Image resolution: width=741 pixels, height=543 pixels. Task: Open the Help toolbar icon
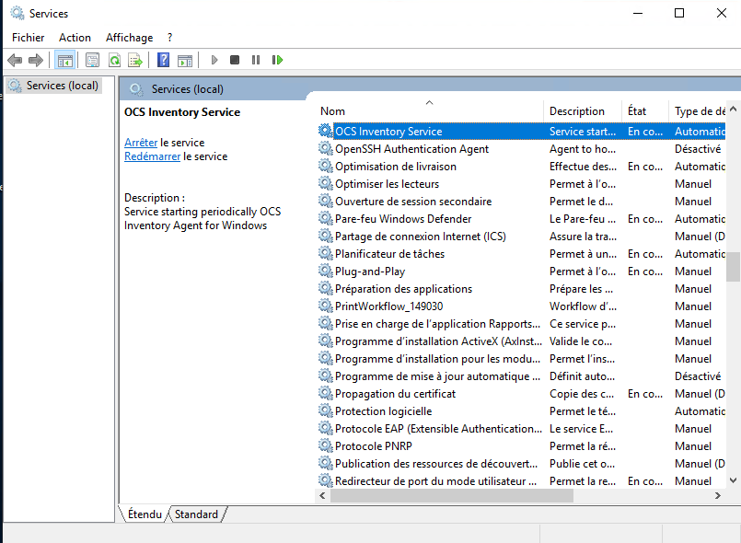pyautogui.click(x=163, y=60)
